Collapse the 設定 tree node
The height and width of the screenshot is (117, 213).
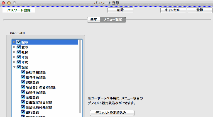pos(14,67)
